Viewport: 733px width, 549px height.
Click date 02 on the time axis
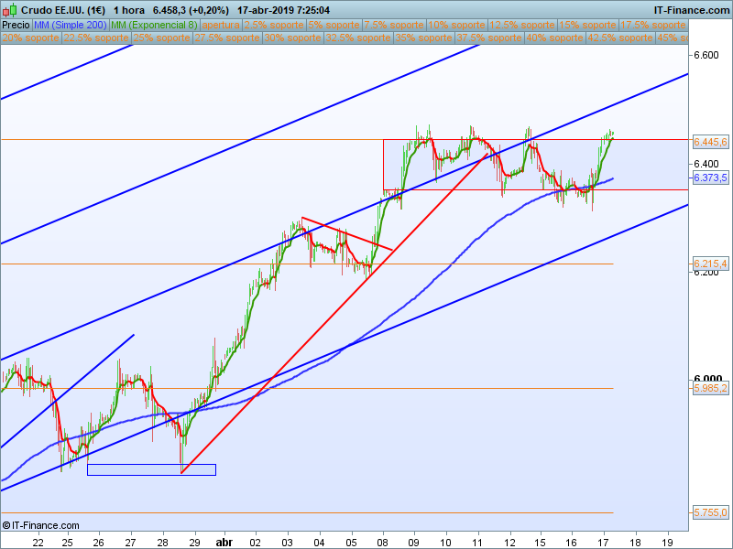click(256, 543)
